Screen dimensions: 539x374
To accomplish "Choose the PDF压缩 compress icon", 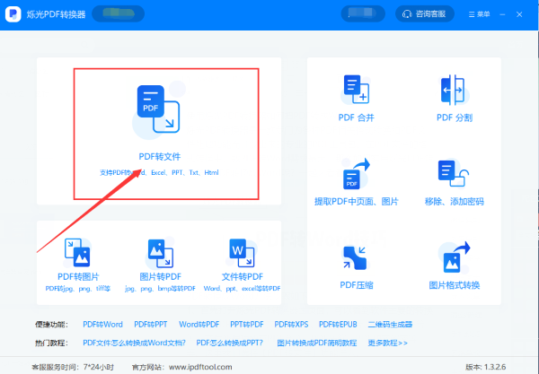I will 355,257.
